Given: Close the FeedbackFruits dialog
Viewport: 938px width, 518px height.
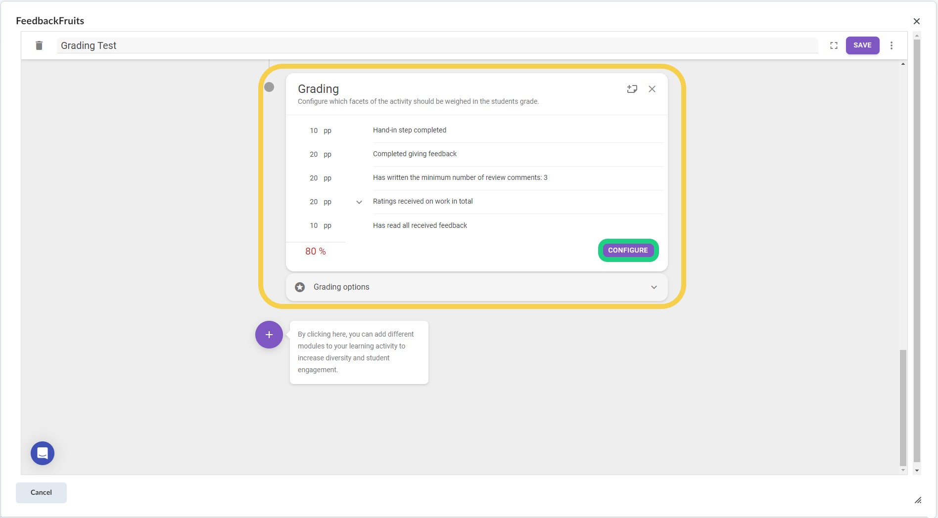Looking at the screenshot, I should [916, 21].
